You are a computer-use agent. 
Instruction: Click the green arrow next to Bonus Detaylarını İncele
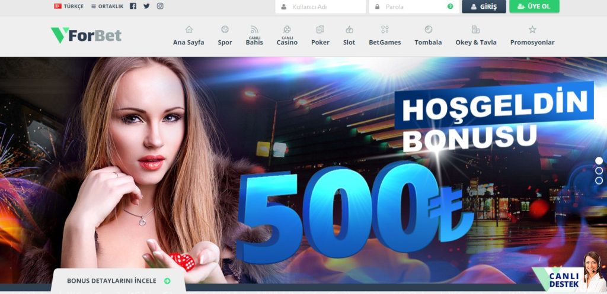(x=167, y=281)
